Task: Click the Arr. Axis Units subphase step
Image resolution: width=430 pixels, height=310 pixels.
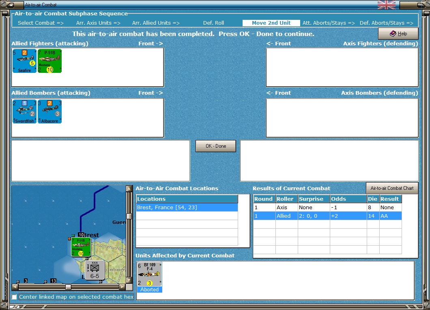Action: point(98,23)
